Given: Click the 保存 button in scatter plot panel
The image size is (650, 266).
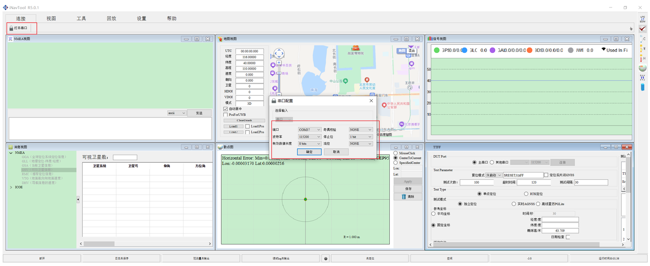Looking at the screenshot, I should coord(408,189).
